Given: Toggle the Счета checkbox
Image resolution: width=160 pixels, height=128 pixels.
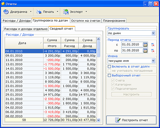Looking at the screenshot, I should coord(113,80).
